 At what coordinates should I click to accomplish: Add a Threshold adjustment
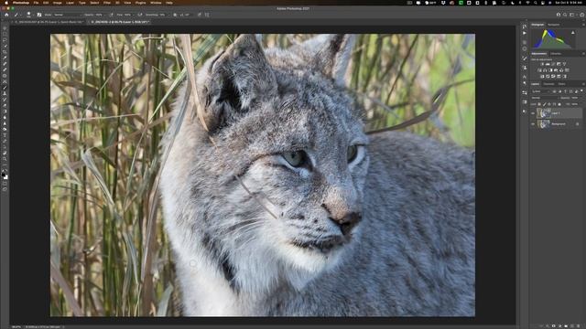point(553,77)
